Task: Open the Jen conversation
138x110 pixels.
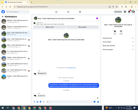Action: click(x=15, y=71)
